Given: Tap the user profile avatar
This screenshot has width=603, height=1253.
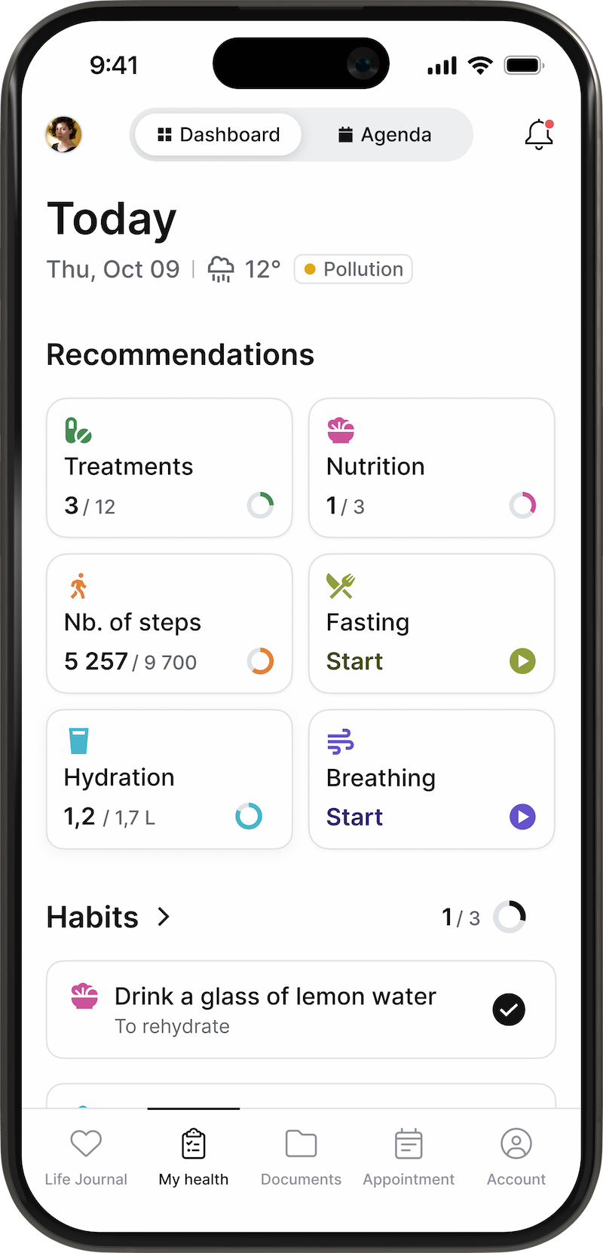Looking at the screenshot, I should tap(64, 135).
